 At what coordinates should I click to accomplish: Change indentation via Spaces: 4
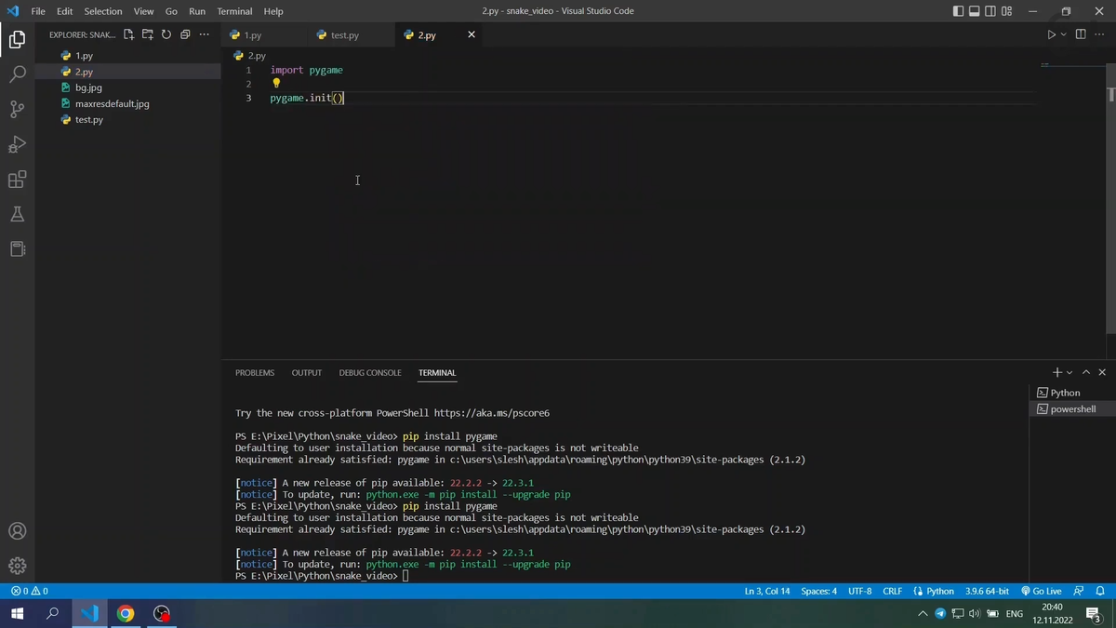tap(819, 591)
